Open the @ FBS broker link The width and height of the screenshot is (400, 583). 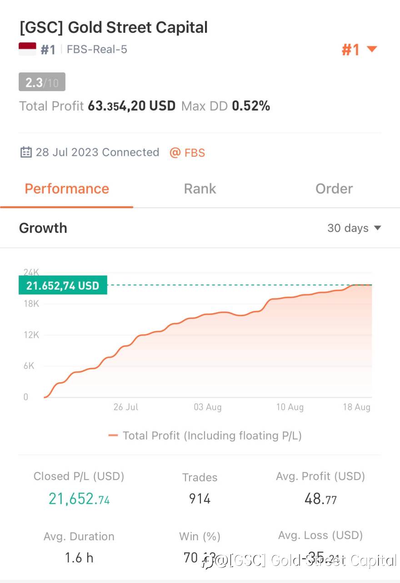pyautogui.click(x=187, y=153)
